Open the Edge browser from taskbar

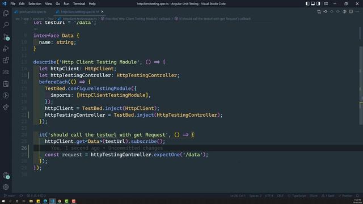pyautogui.click(x=45, y=201)
